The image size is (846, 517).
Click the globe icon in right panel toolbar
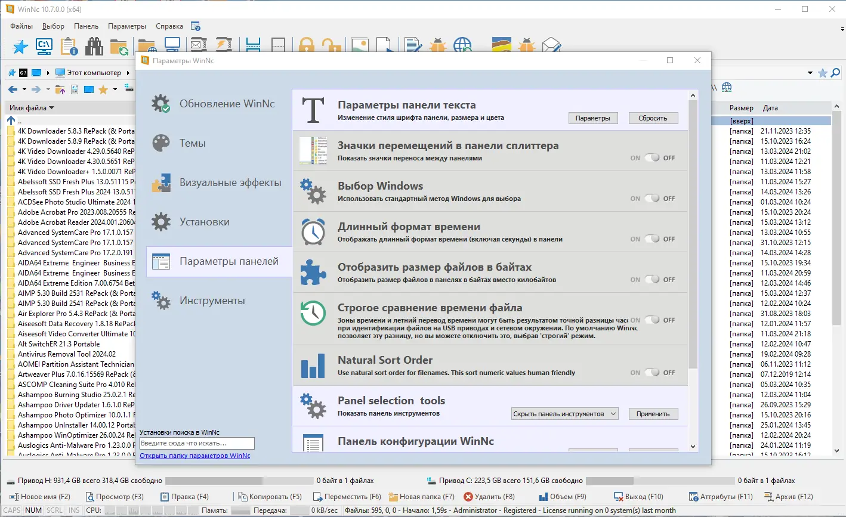pyautogui.click(x=727, y=88)
